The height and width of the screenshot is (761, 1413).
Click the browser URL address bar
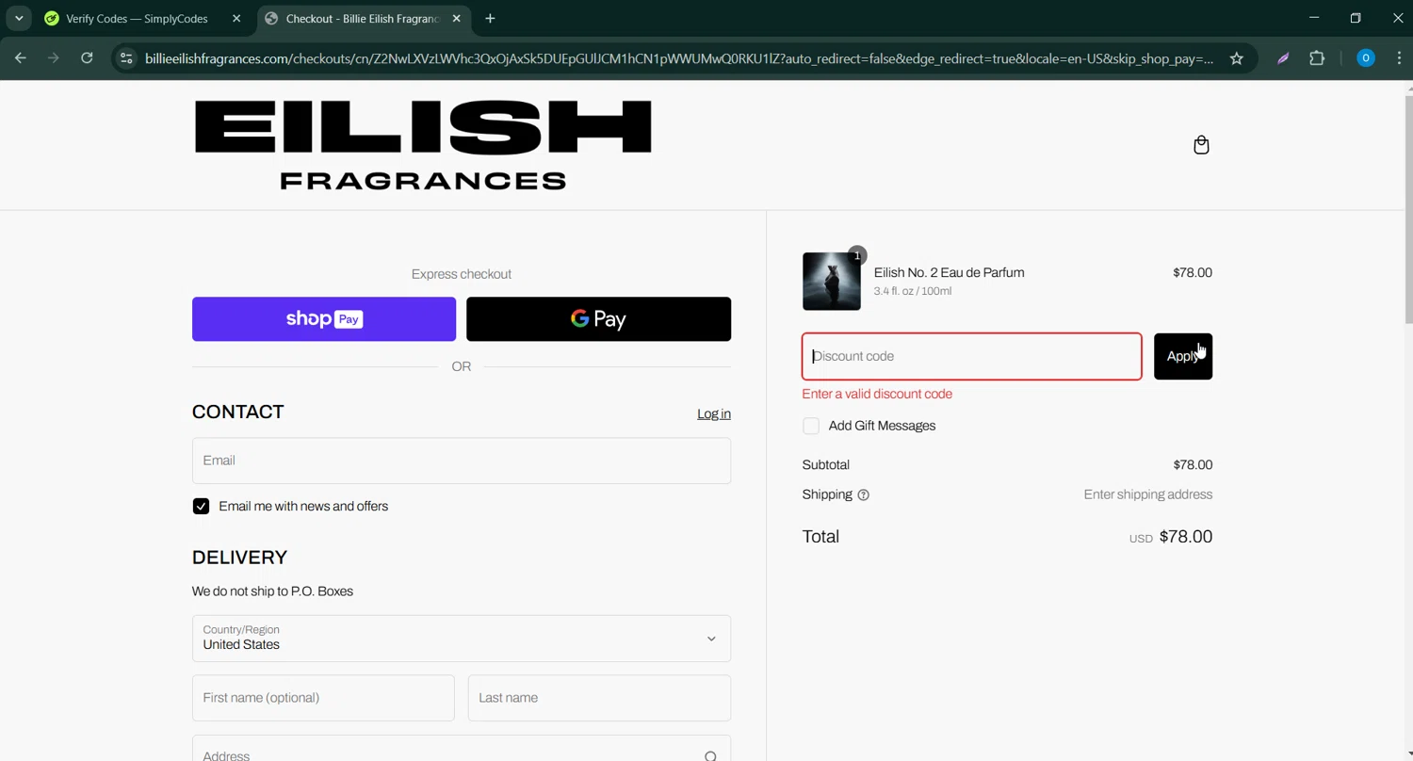click(x=678, y=58)
